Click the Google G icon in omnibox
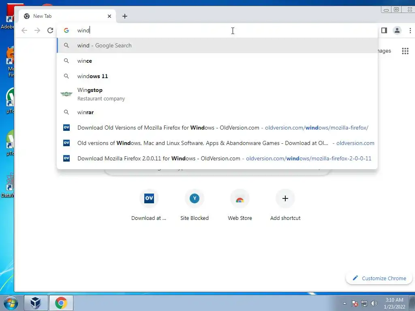The width and height of the screenshot is (415, 311). click(66, 30)
